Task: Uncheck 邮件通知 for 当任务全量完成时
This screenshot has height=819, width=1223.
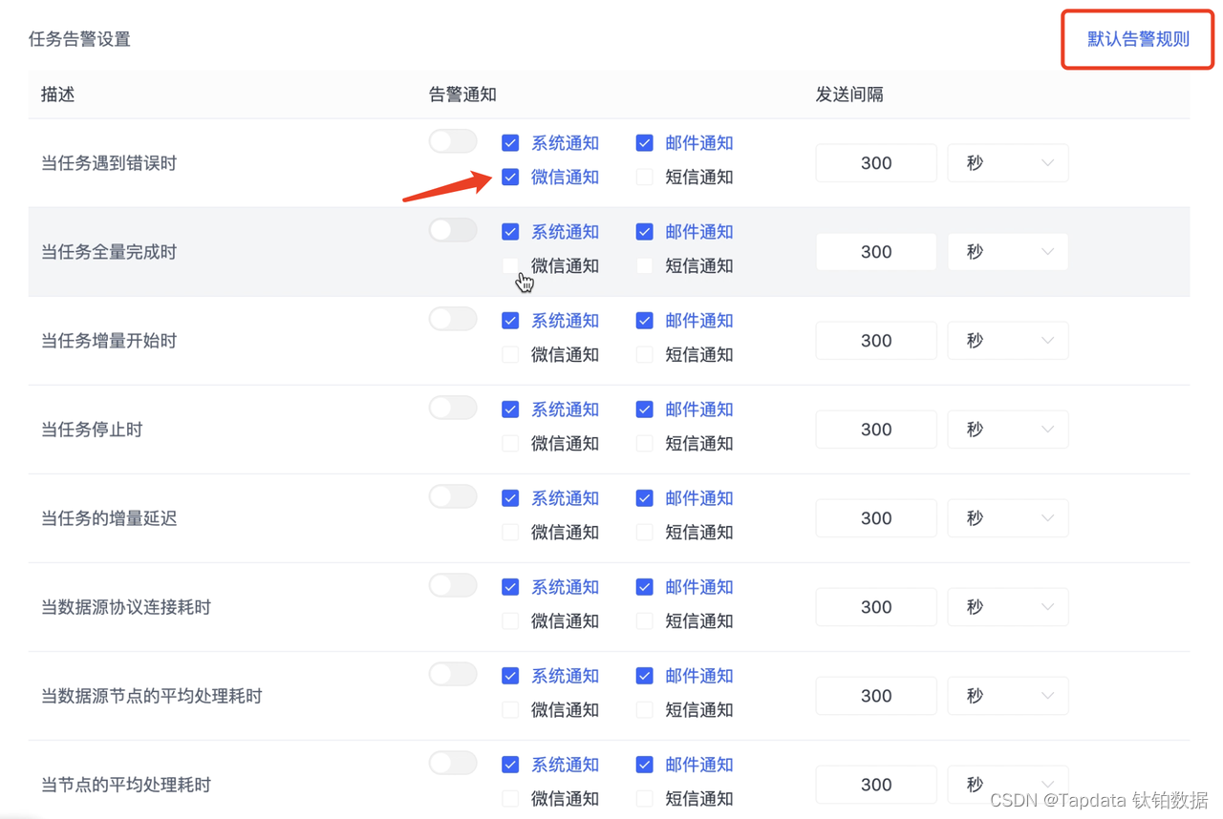Action: coord(645,232)
